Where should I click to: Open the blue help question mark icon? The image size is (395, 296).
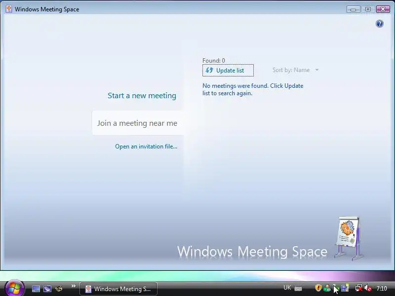click(379, 24)
